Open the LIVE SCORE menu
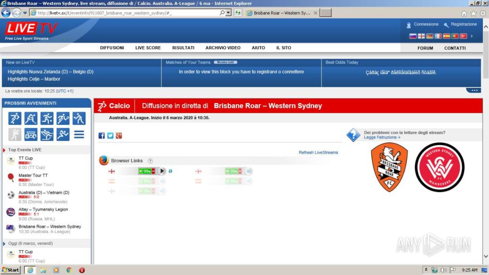 pos(148,48)
